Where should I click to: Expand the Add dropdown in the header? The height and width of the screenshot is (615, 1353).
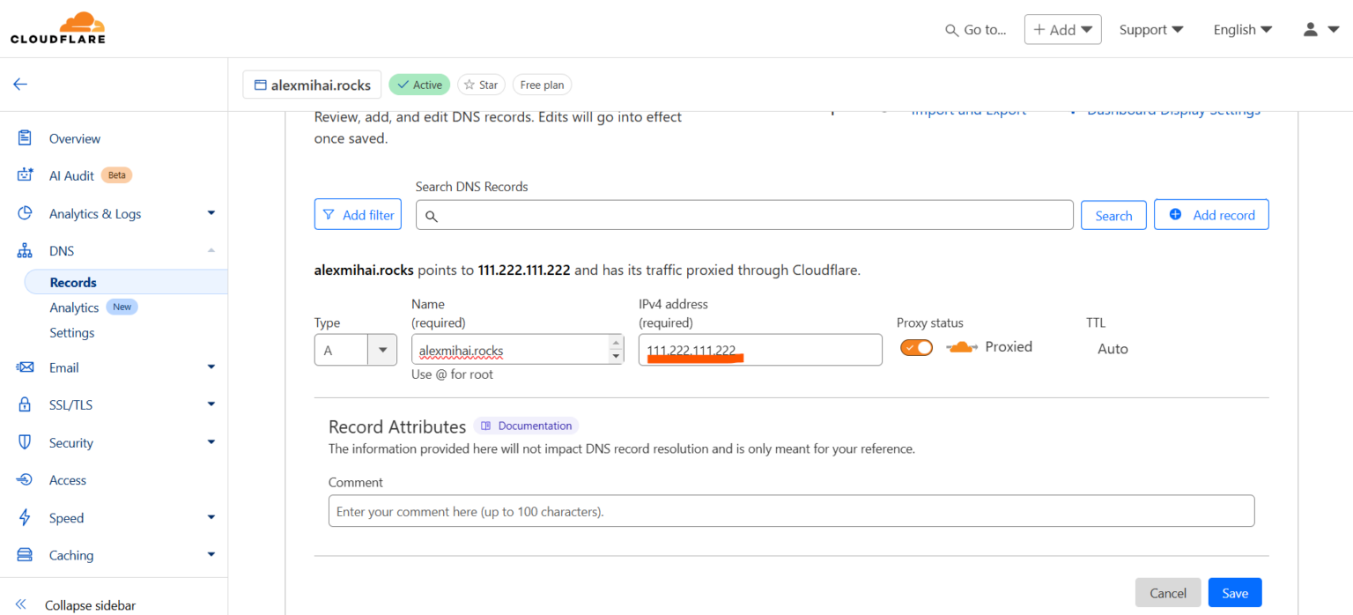click(1062, 28)
